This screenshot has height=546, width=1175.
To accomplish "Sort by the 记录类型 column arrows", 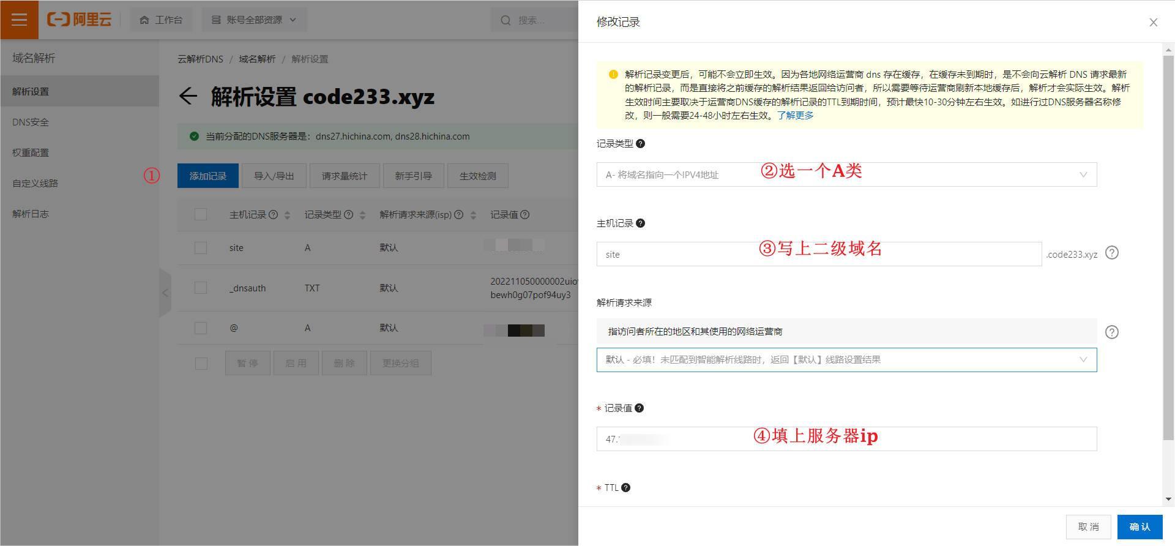I will click(362, 215).
